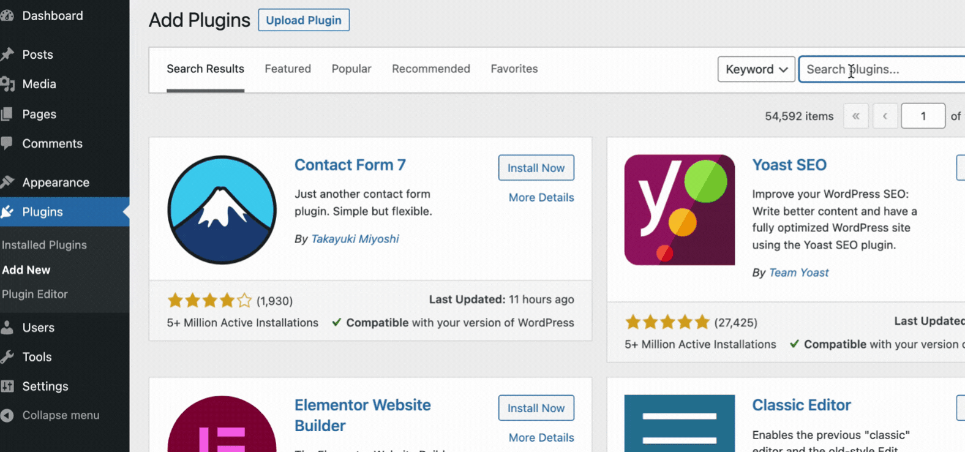This screenshot has height=452, width=965.
Task: Open the Recommended plugins tab
Action: point(431,69)
